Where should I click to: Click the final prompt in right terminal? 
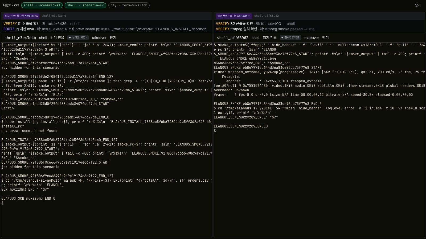tap(215, 131)
